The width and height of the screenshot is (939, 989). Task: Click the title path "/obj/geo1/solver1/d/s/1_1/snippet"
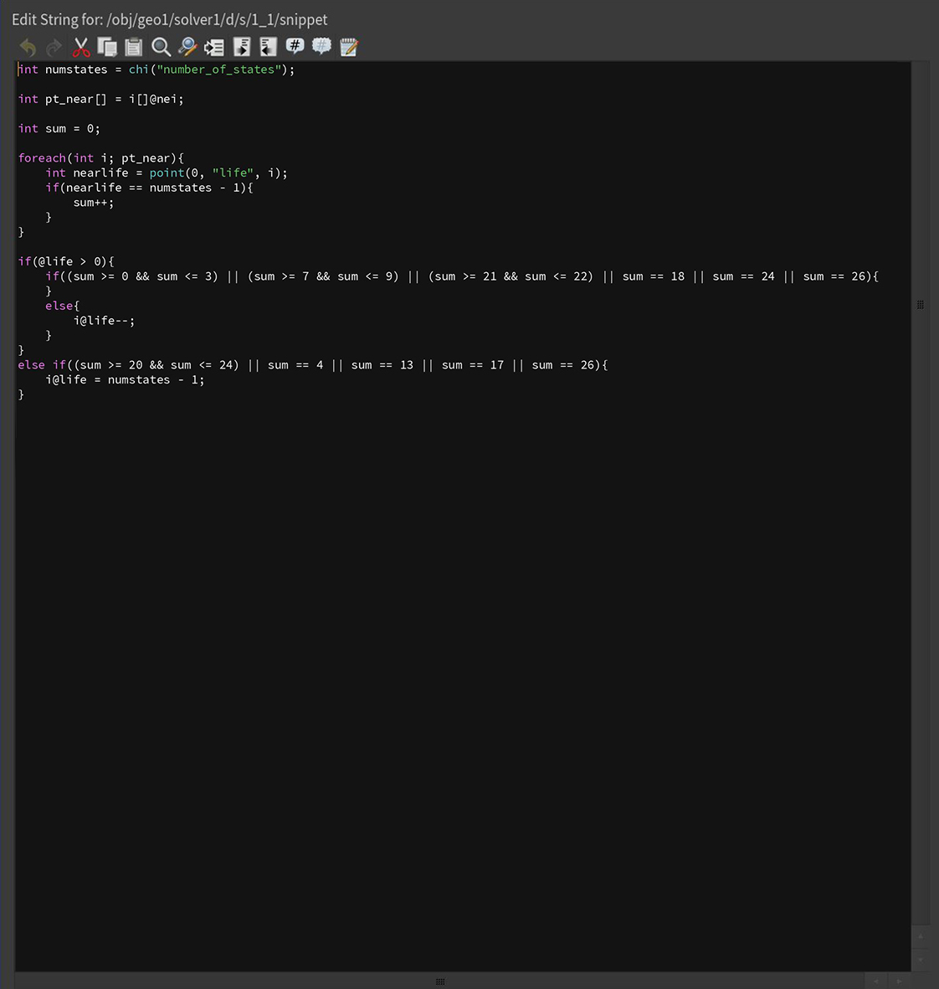click(x=218, y=19)
